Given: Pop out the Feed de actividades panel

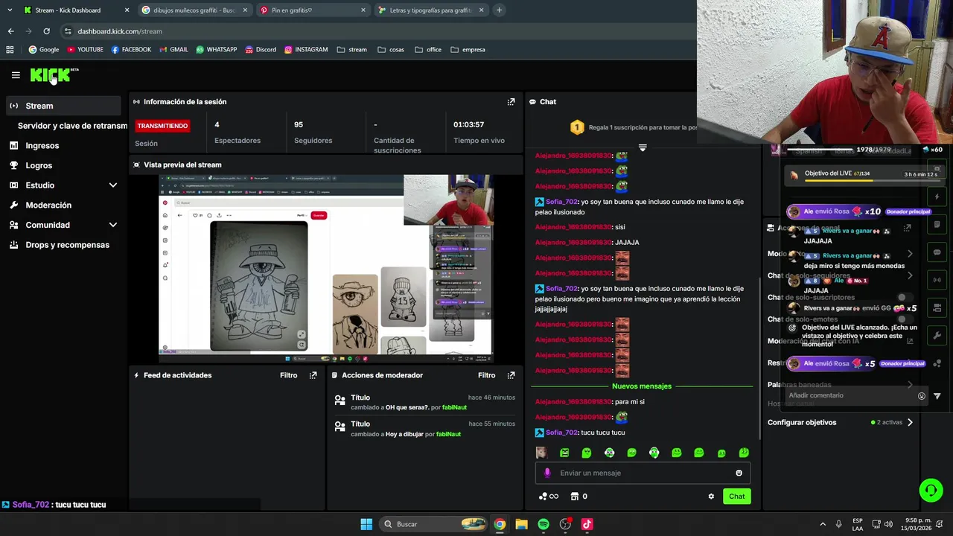Looking at the screenshot, I should (313, 375).
